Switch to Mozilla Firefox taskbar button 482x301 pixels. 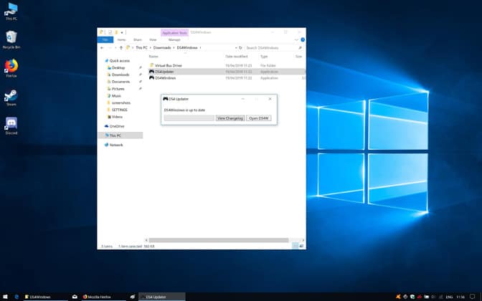103,297
